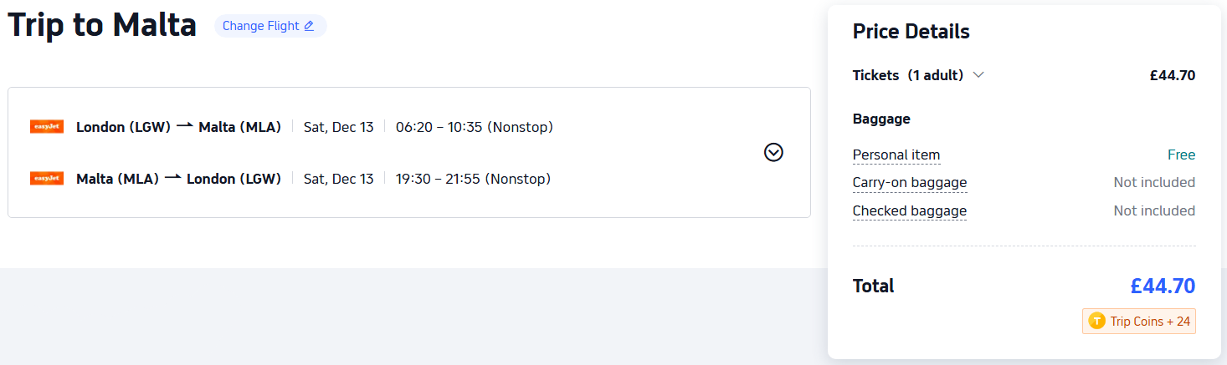Click the Trip Coins + 24 badge

(1139, 322)
